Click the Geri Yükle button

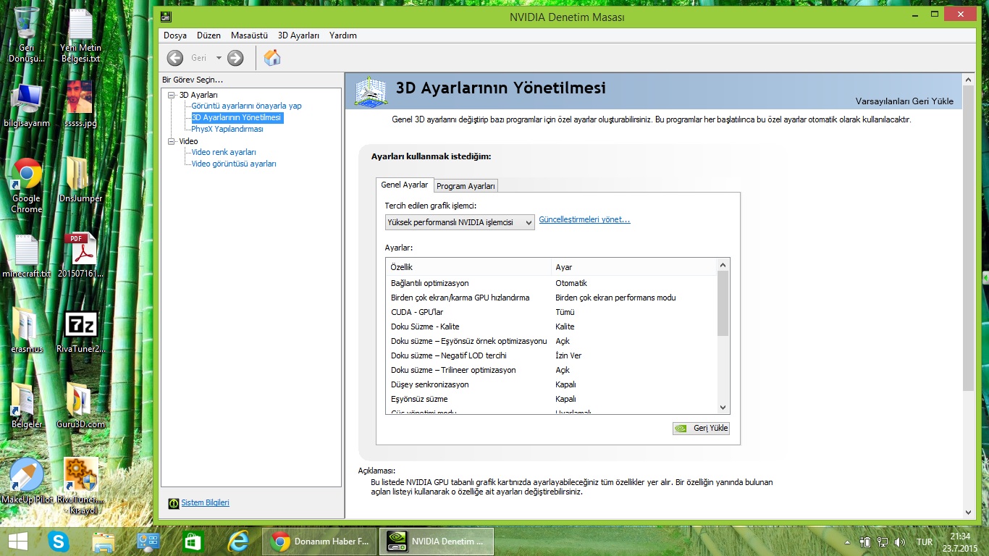[x=701, y=428]
